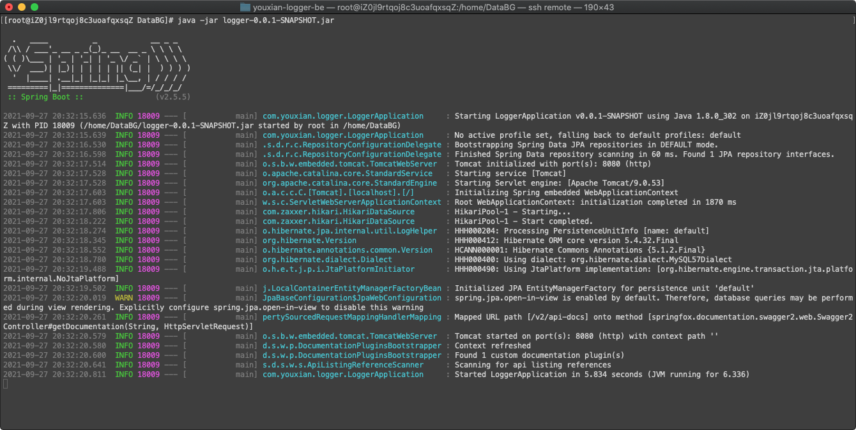Click the o.a.c.c.C.[Tomcat].[localhost].[/] logger name

[x=339, y=193]
